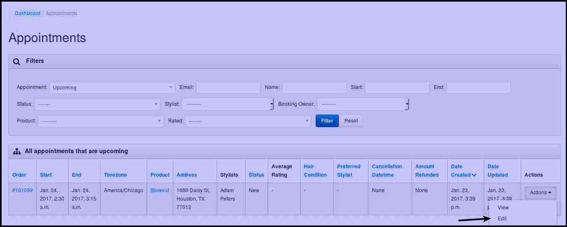Open the Appointment dropdown showing Upcoming

tap(112, 87)
